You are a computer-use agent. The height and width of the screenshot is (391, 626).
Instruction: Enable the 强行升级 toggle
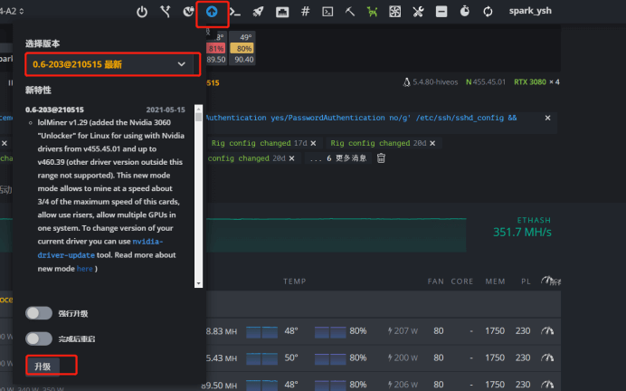point(39,313)
